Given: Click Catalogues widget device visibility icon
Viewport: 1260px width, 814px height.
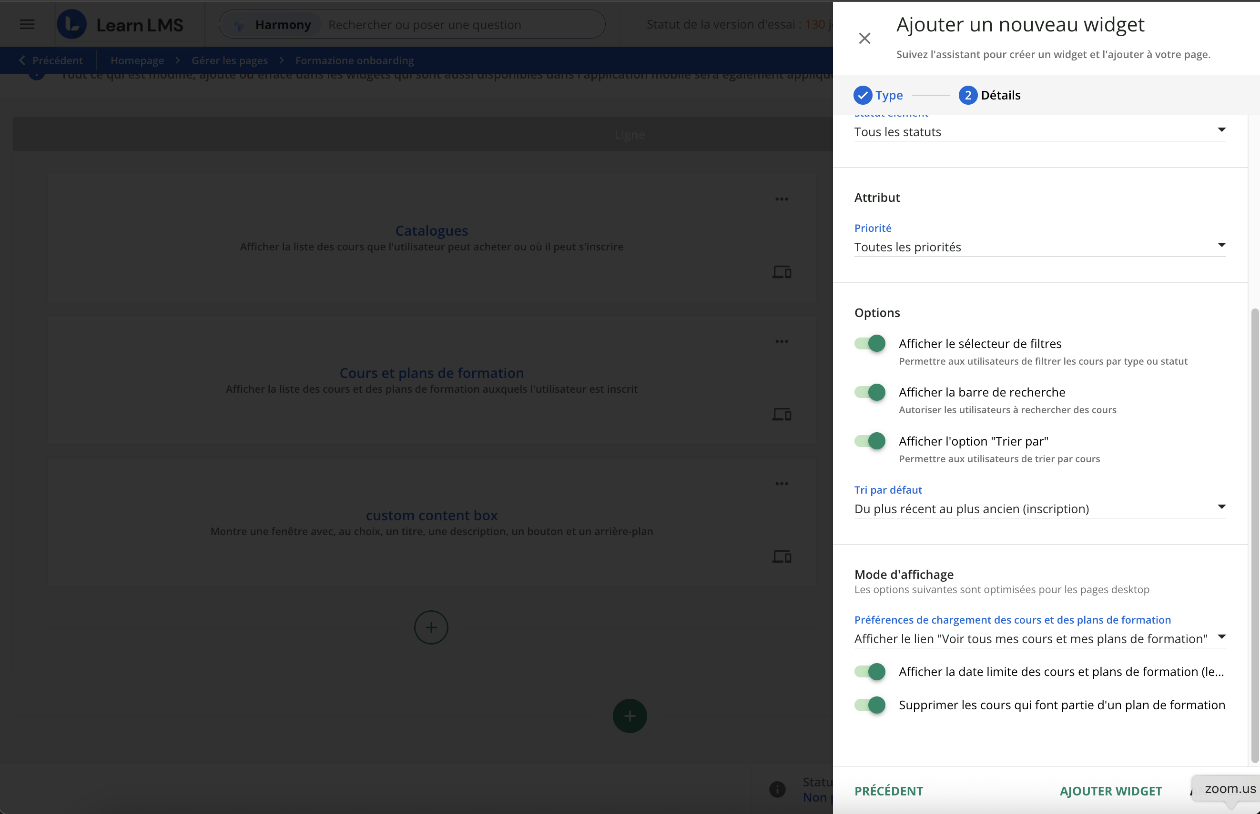Looking at the screenshot, I should pyautogui.click(x=782, y=272).
